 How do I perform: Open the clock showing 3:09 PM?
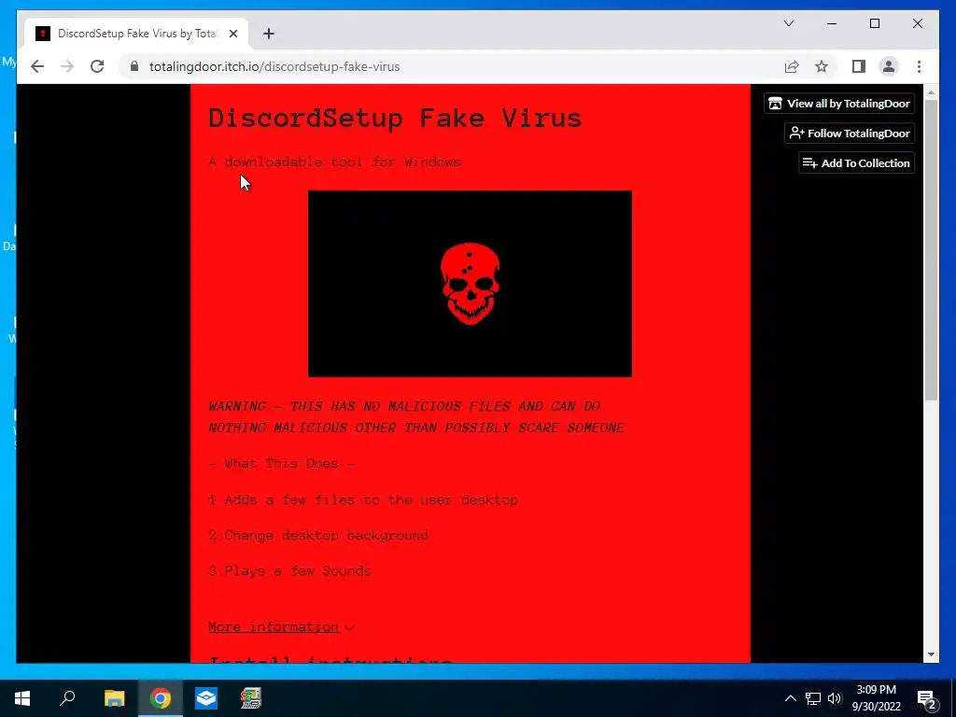[x=876, y=698]
